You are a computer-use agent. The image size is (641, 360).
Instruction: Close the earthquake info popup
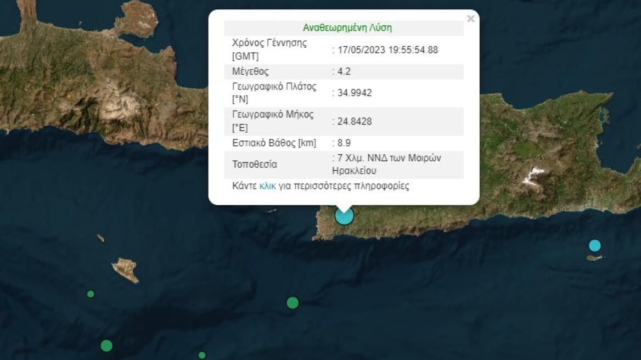click(470, 19)
